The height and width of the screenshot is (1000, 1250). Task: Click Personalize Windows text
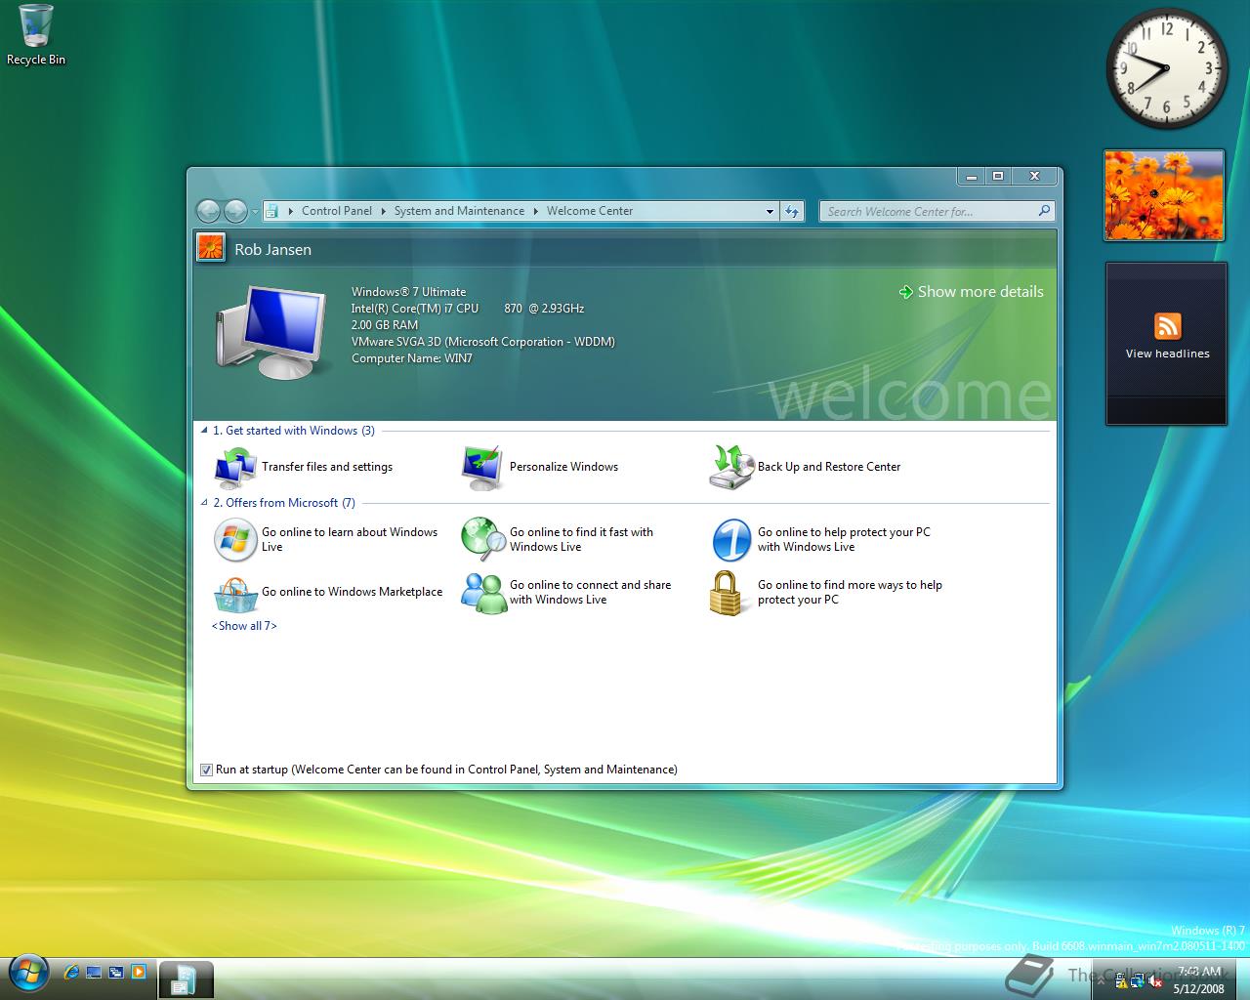point(563,467)
